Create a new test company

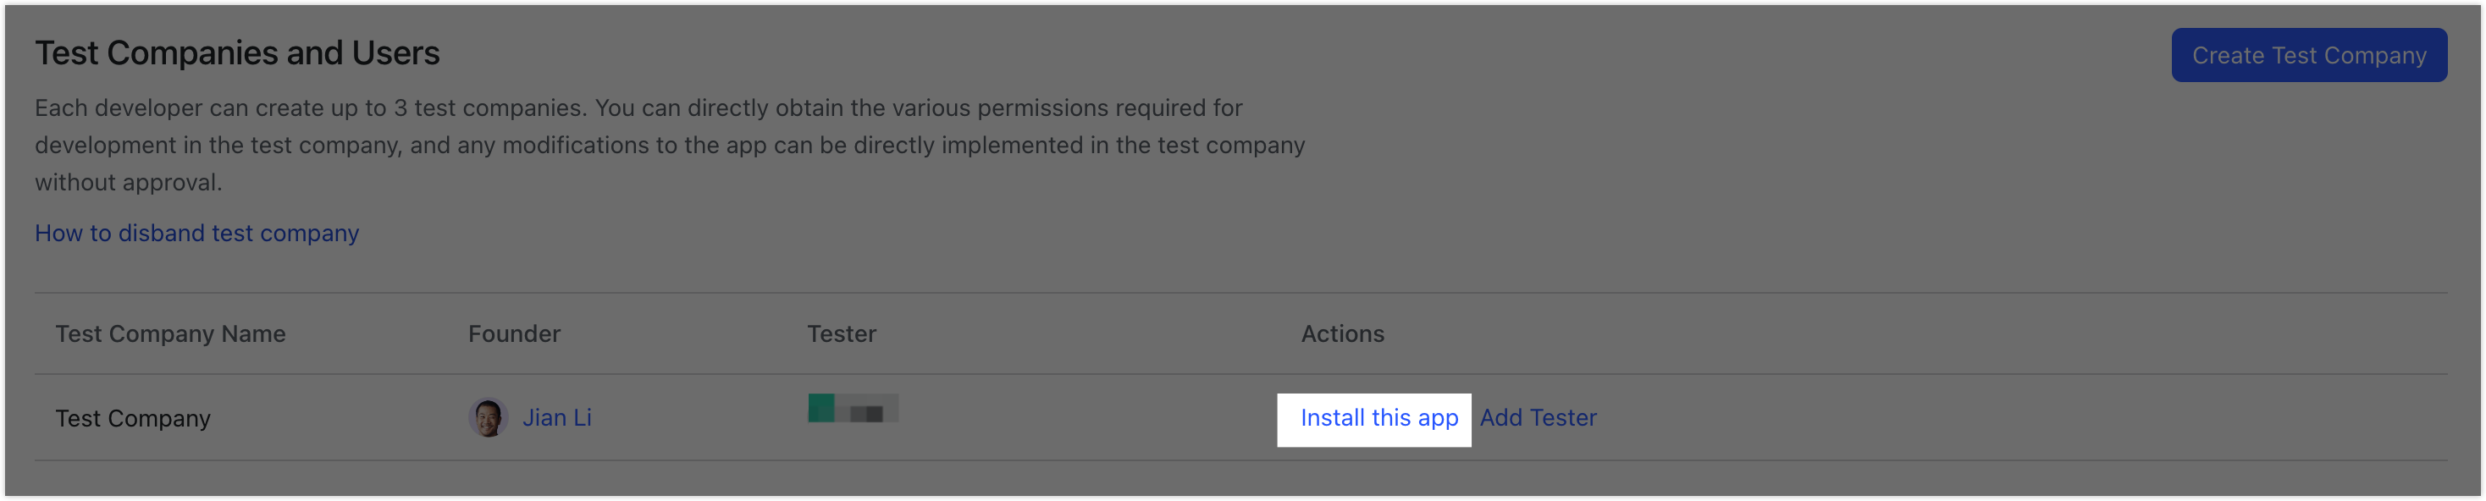[x=2308, y=55]
